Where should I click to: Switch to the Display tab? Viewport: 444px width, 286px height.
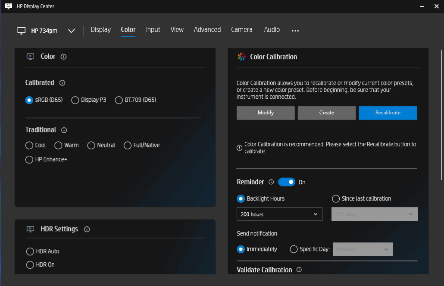(100, 30)
